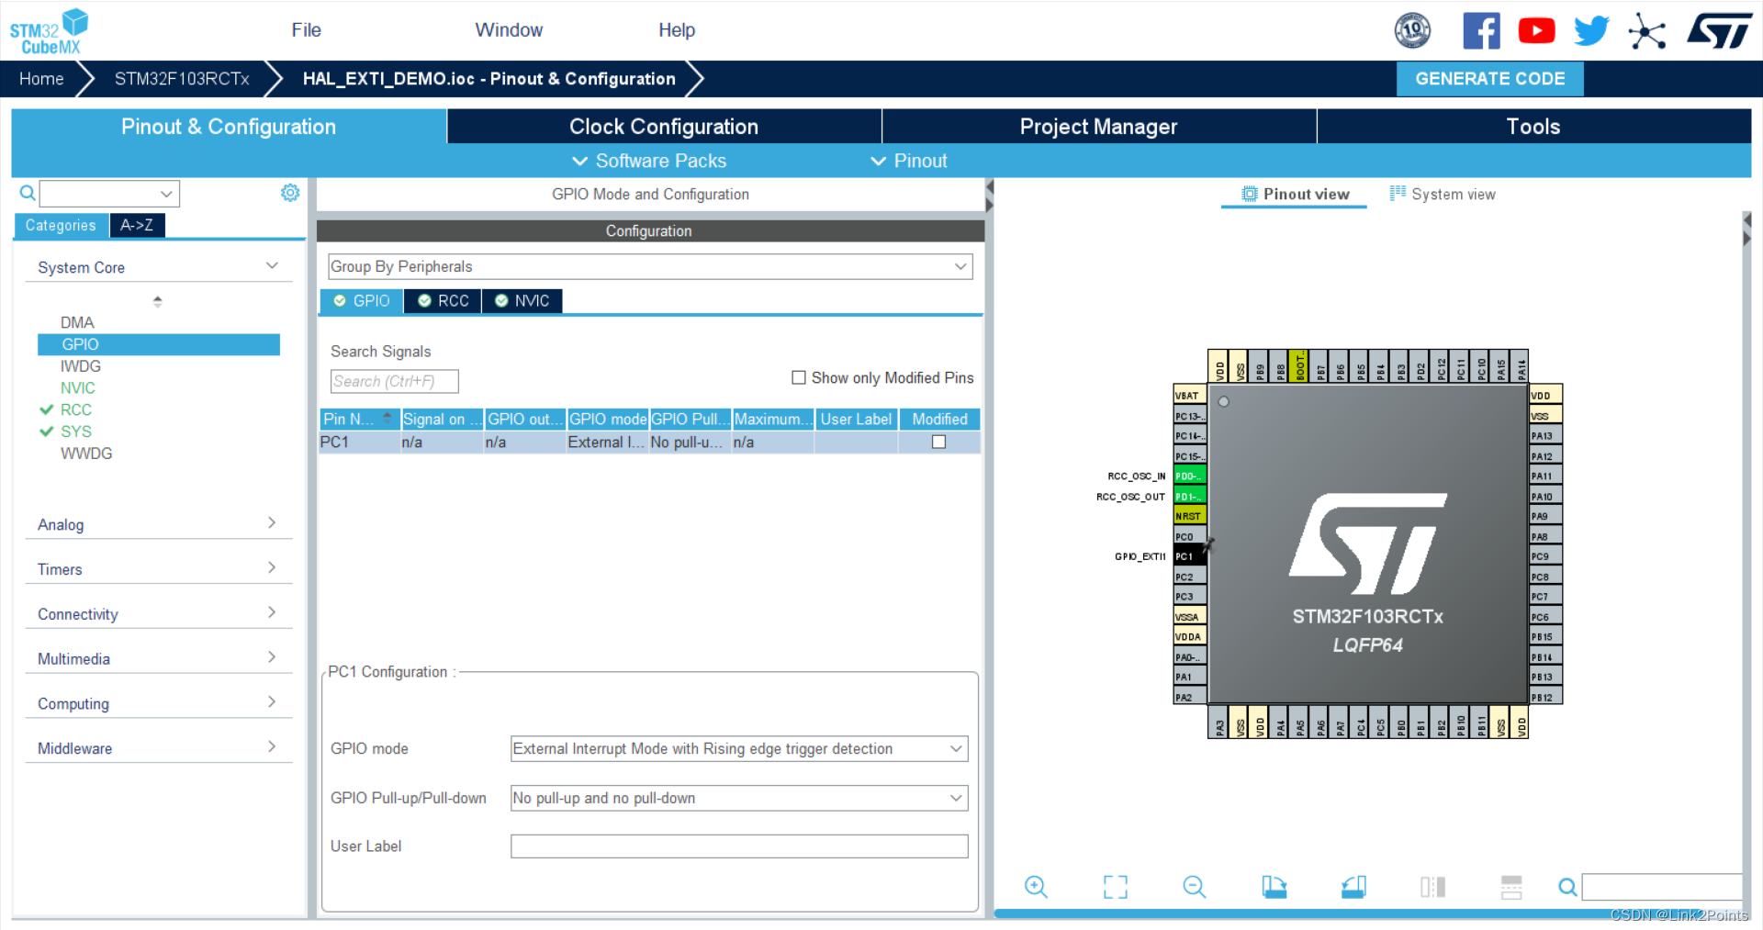Open the ST logo in the header
The image size is (1763, 930).
1720,30
